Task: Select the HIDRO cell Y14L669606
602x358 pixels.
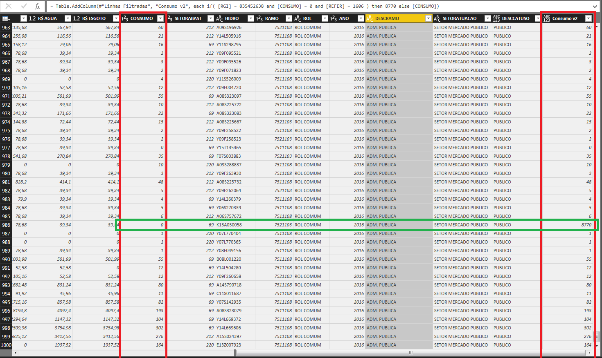Action: tap(235, 328)
